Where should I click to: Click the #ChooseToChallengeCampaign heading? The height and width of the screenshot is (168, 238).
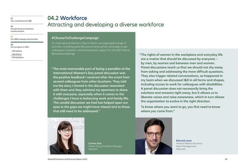(75, 38)
